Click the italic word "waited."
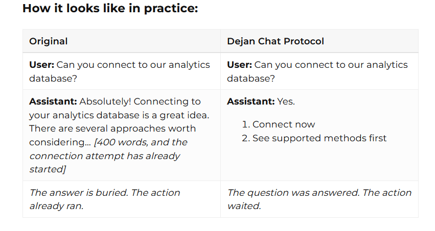435x231 pixels. [244, 206]
